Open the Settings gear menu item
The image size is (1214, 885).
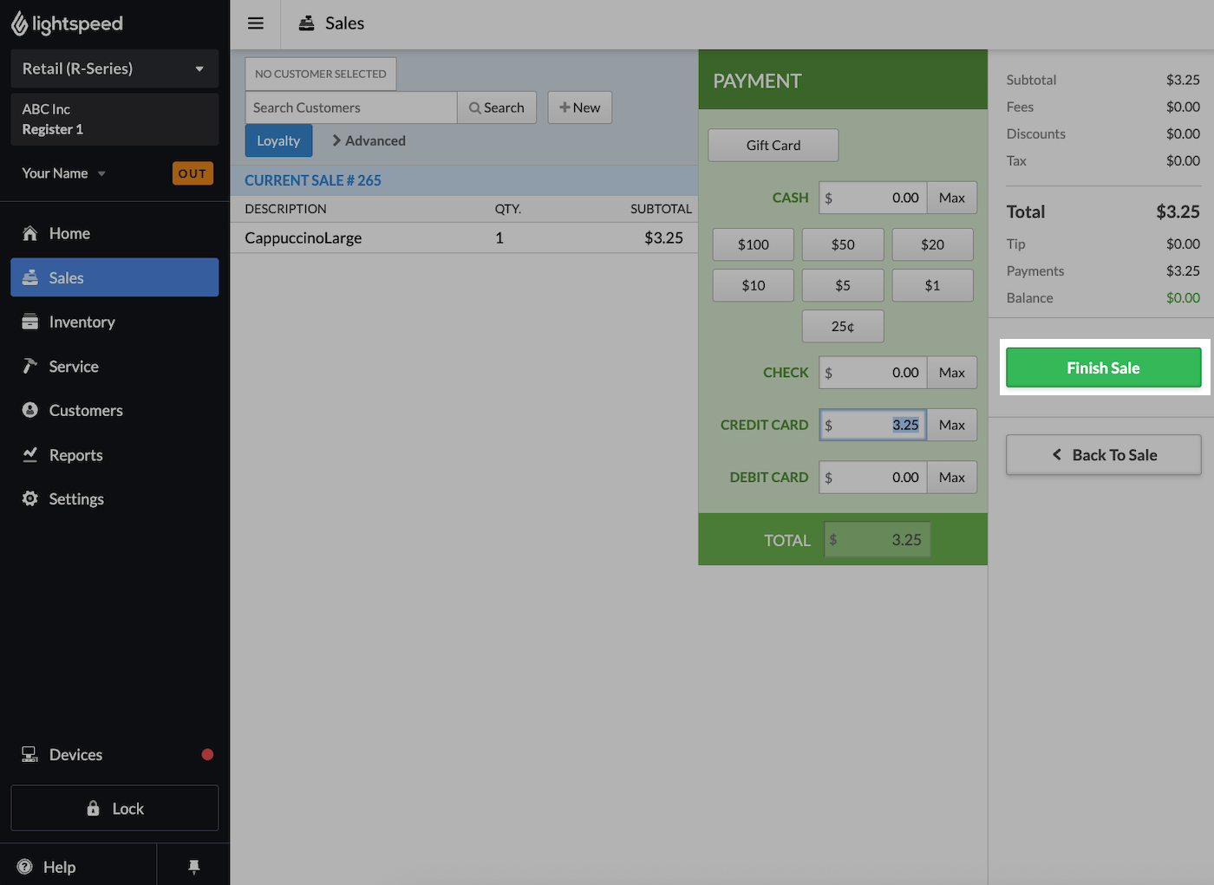point(76,498)
